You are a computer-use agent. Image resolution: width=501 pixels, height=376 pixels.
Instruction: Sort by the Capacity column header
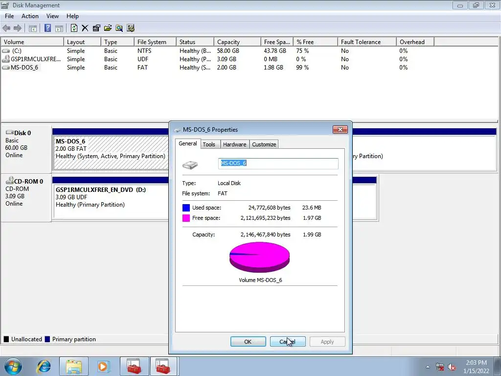click(237, 42)
